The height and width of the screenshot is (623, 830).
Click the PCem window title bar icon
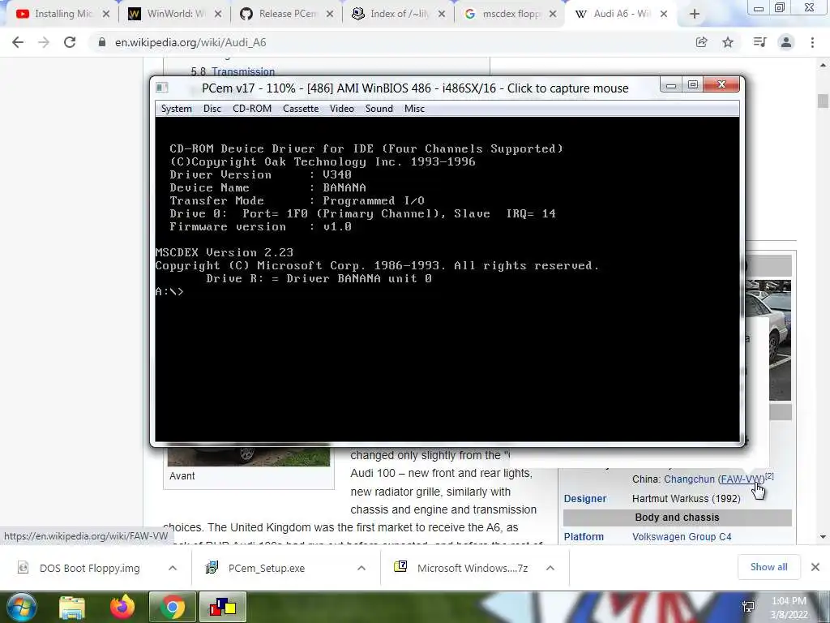pyautogui.click(x=162, y=88)
